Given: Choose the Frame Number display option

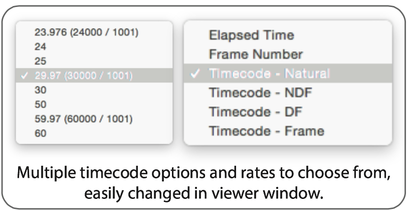Looking at the screenshot, I should pyautogui.click(x=256, y=54).
